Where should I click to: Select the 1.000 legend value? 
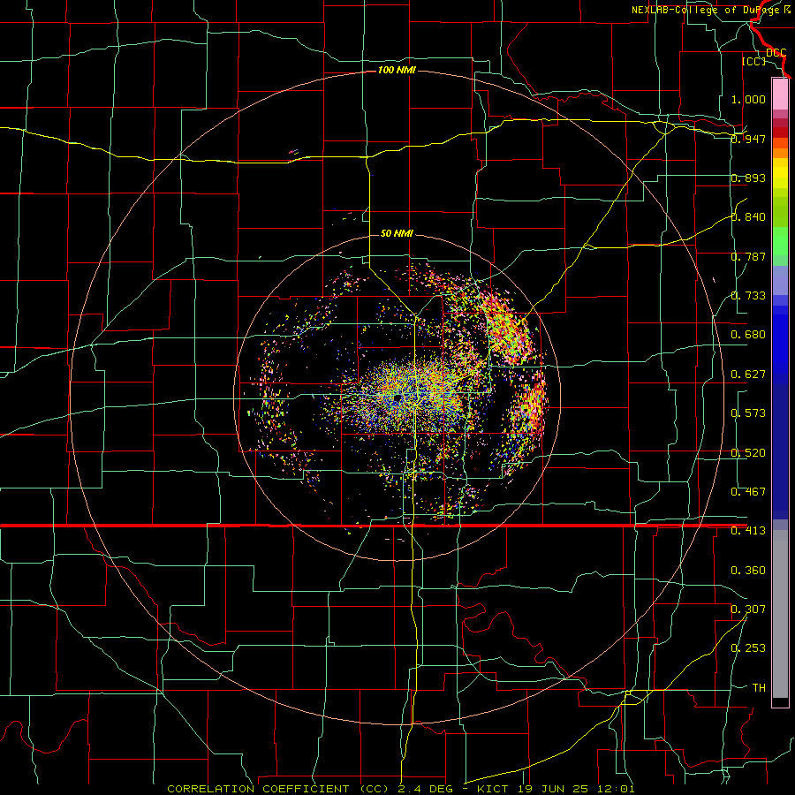[748, 99]
